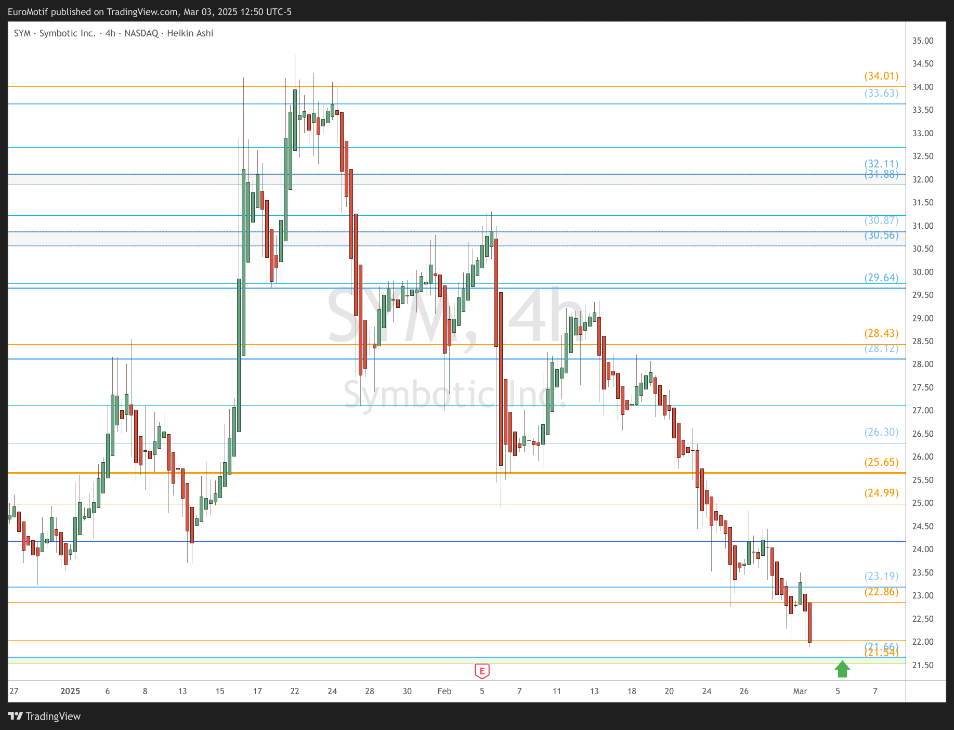Select the blue (26.30) price level label

pyautogui.click(x=881, y=432)
